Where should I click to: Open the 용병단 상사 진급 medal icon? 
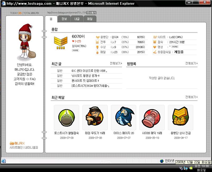pos(180,116)
